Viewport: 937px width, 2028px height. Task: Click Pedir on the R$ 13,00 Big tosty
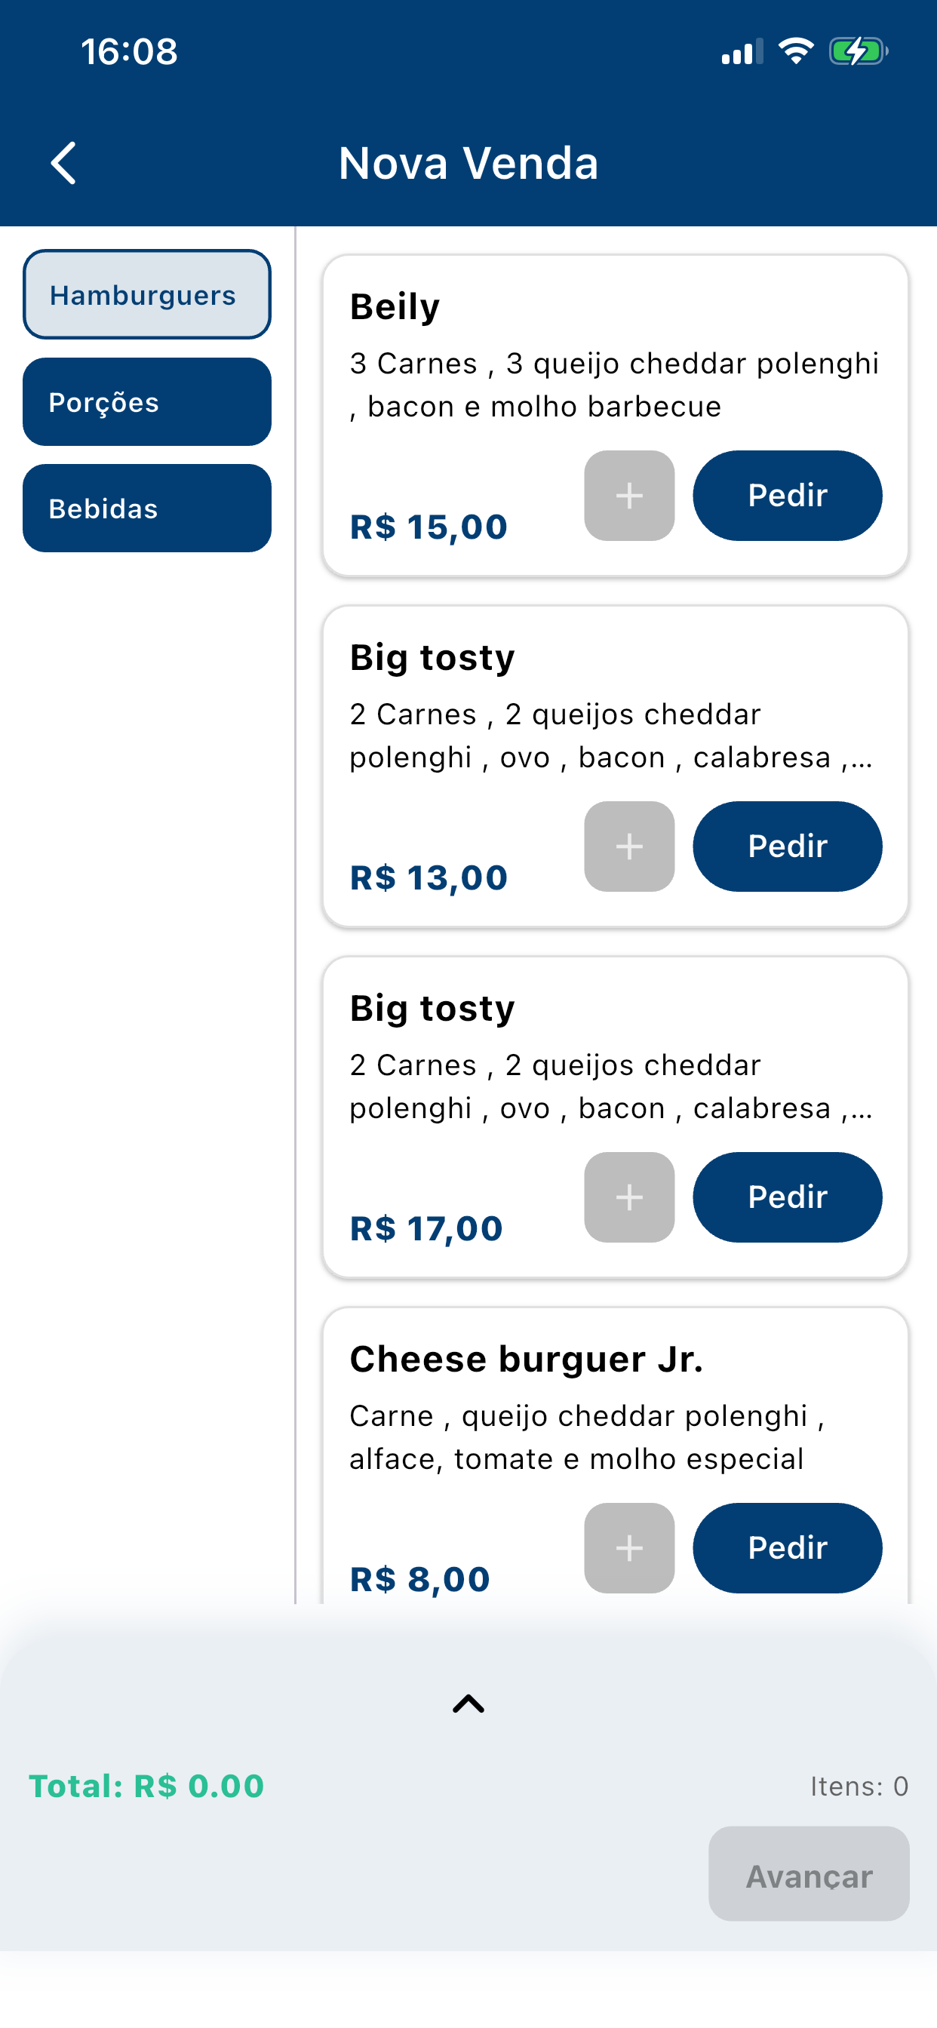tap(788, 847)
